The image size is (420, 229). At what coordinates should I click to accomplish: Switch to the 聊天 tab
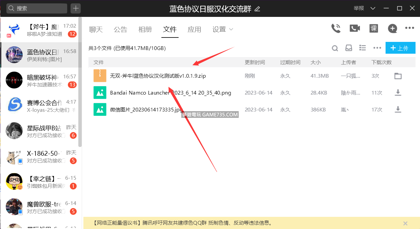96,29
